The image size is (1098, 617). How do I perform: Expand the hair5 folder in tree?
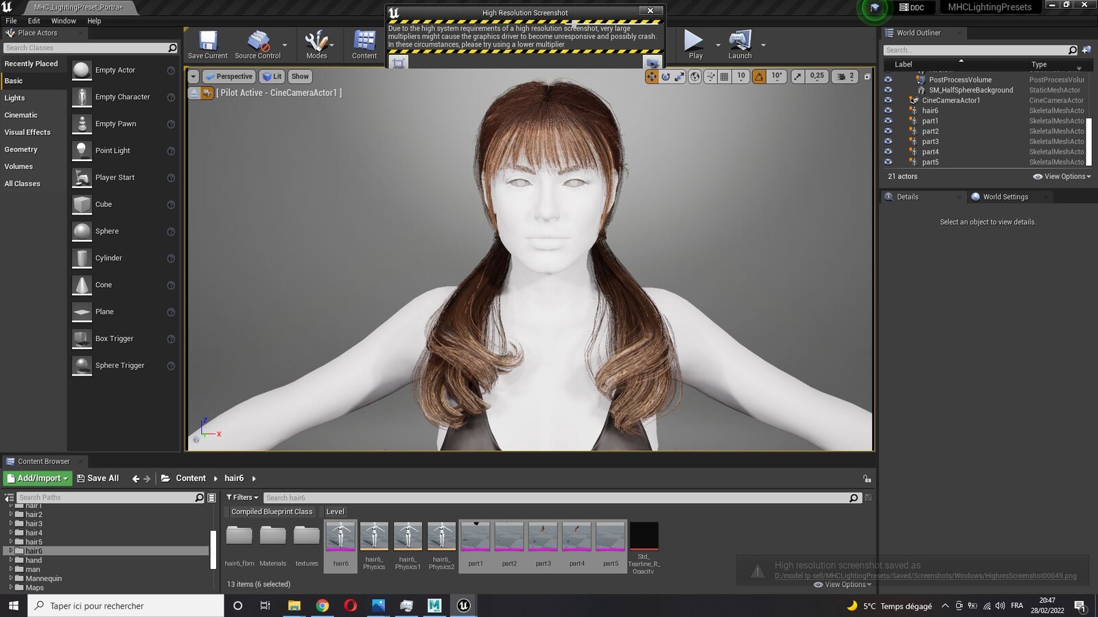click(11, 542)
